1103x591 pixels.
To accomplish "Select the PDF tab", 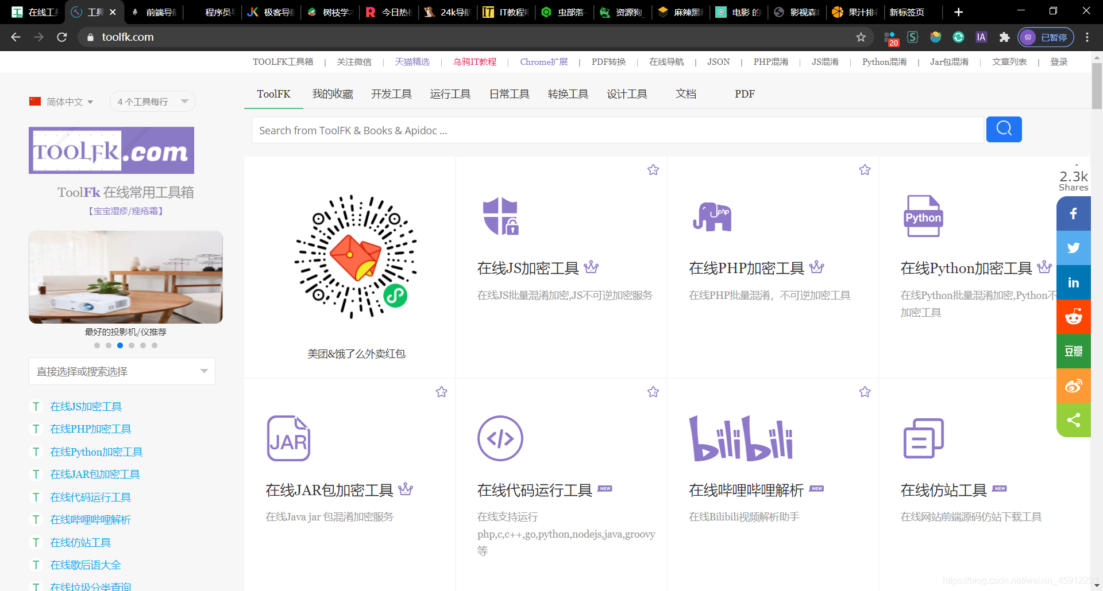I will (745, 94).
